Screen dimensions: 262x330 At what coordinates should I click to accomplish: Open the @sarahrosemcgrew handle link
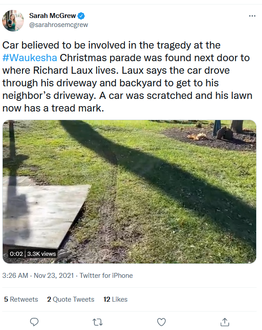point(58,25)
